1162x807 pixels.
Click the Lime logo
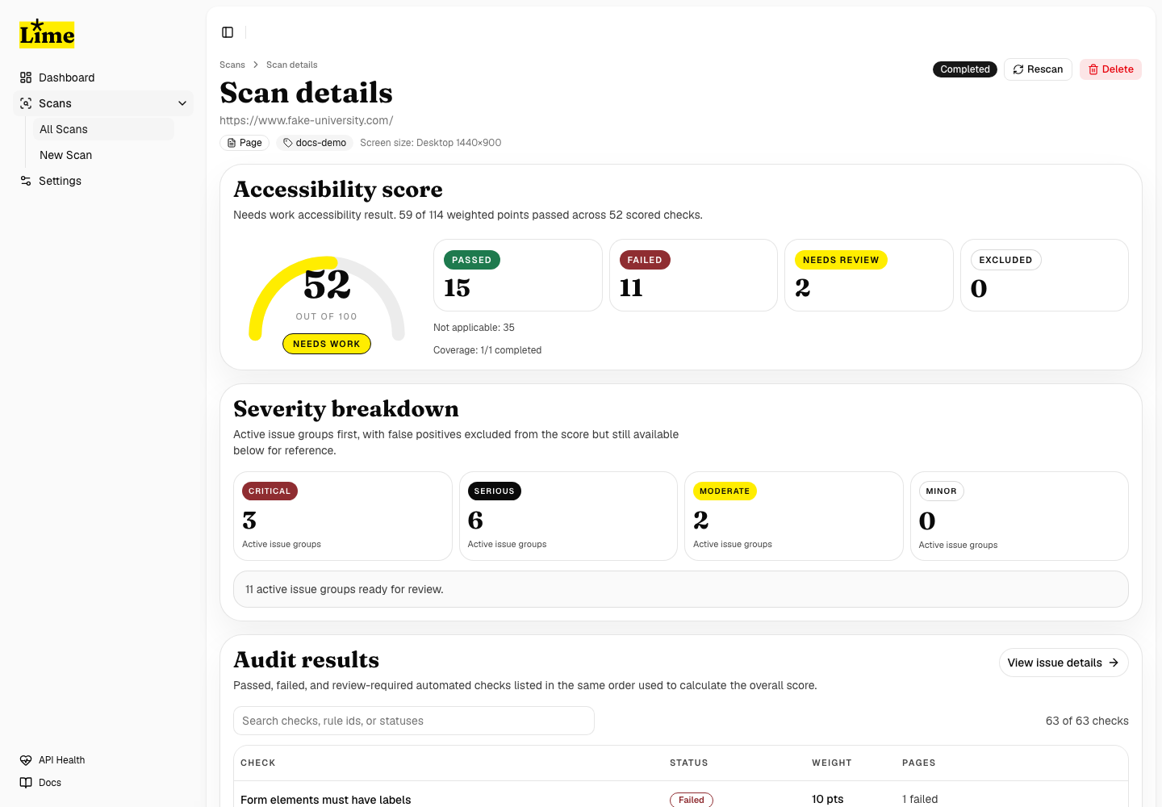click(47, 34)
